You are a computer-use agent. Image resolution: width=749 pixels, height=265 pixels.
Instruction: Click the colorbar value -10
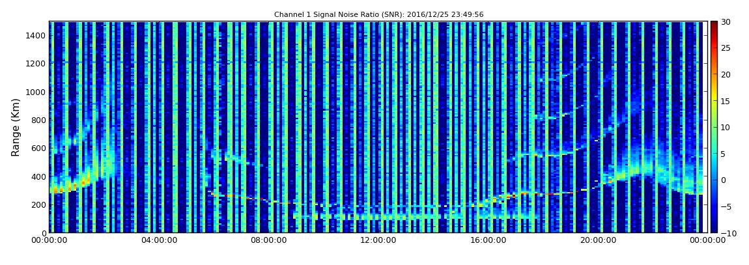(727, 233)
